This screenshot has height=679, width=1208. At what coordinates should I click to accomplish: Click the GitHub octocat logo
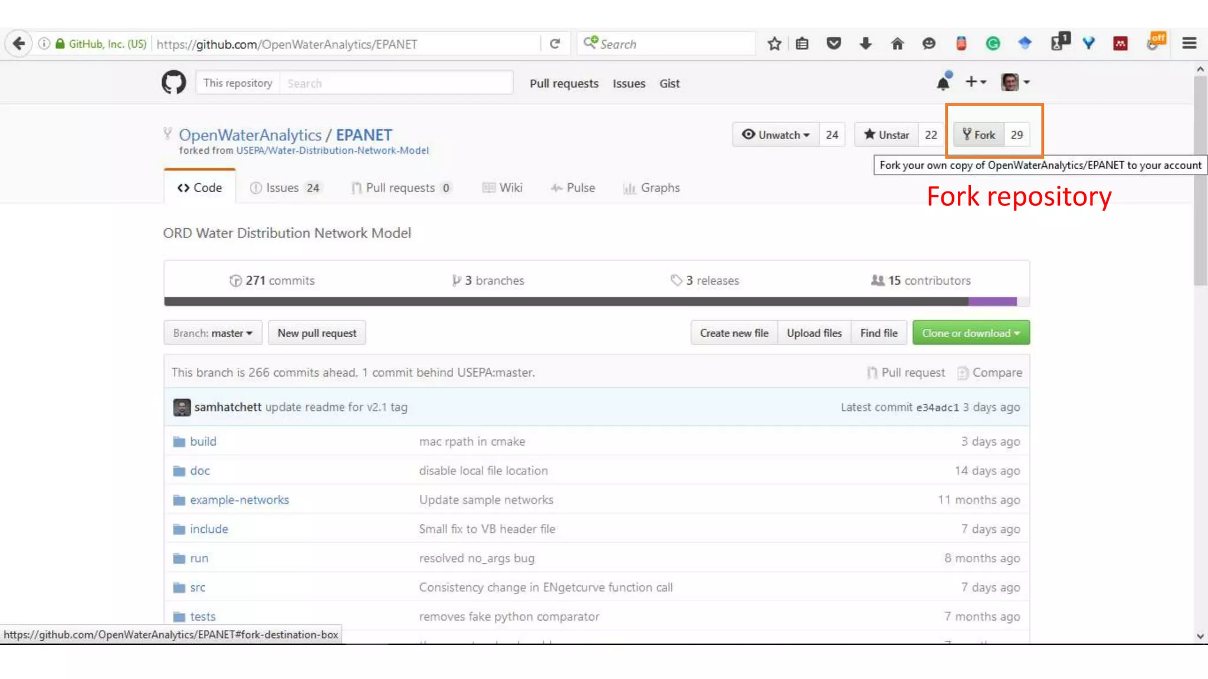[173, 83]
